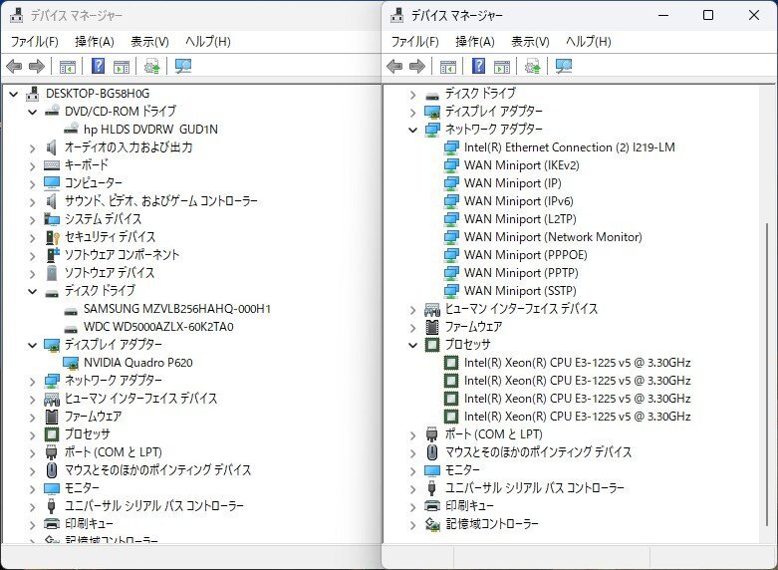This screenshot has height=570, width=778.
Task: Open ファイル(F) menu in right window
Action: [x=415, y=42]
